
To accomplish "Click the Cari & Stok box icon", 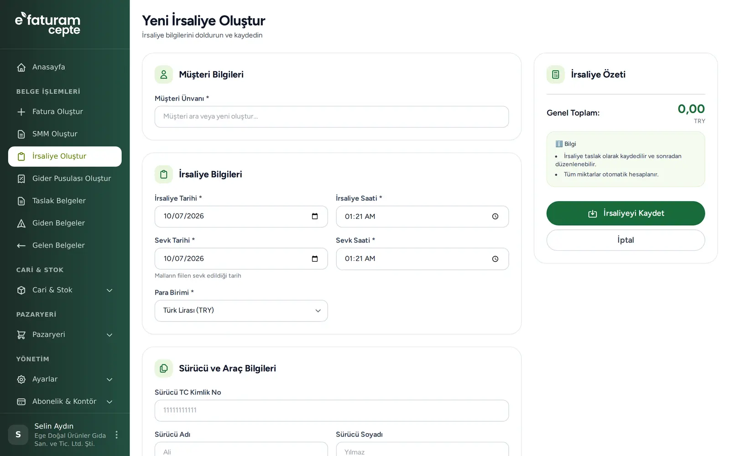I will coord(21,290).
